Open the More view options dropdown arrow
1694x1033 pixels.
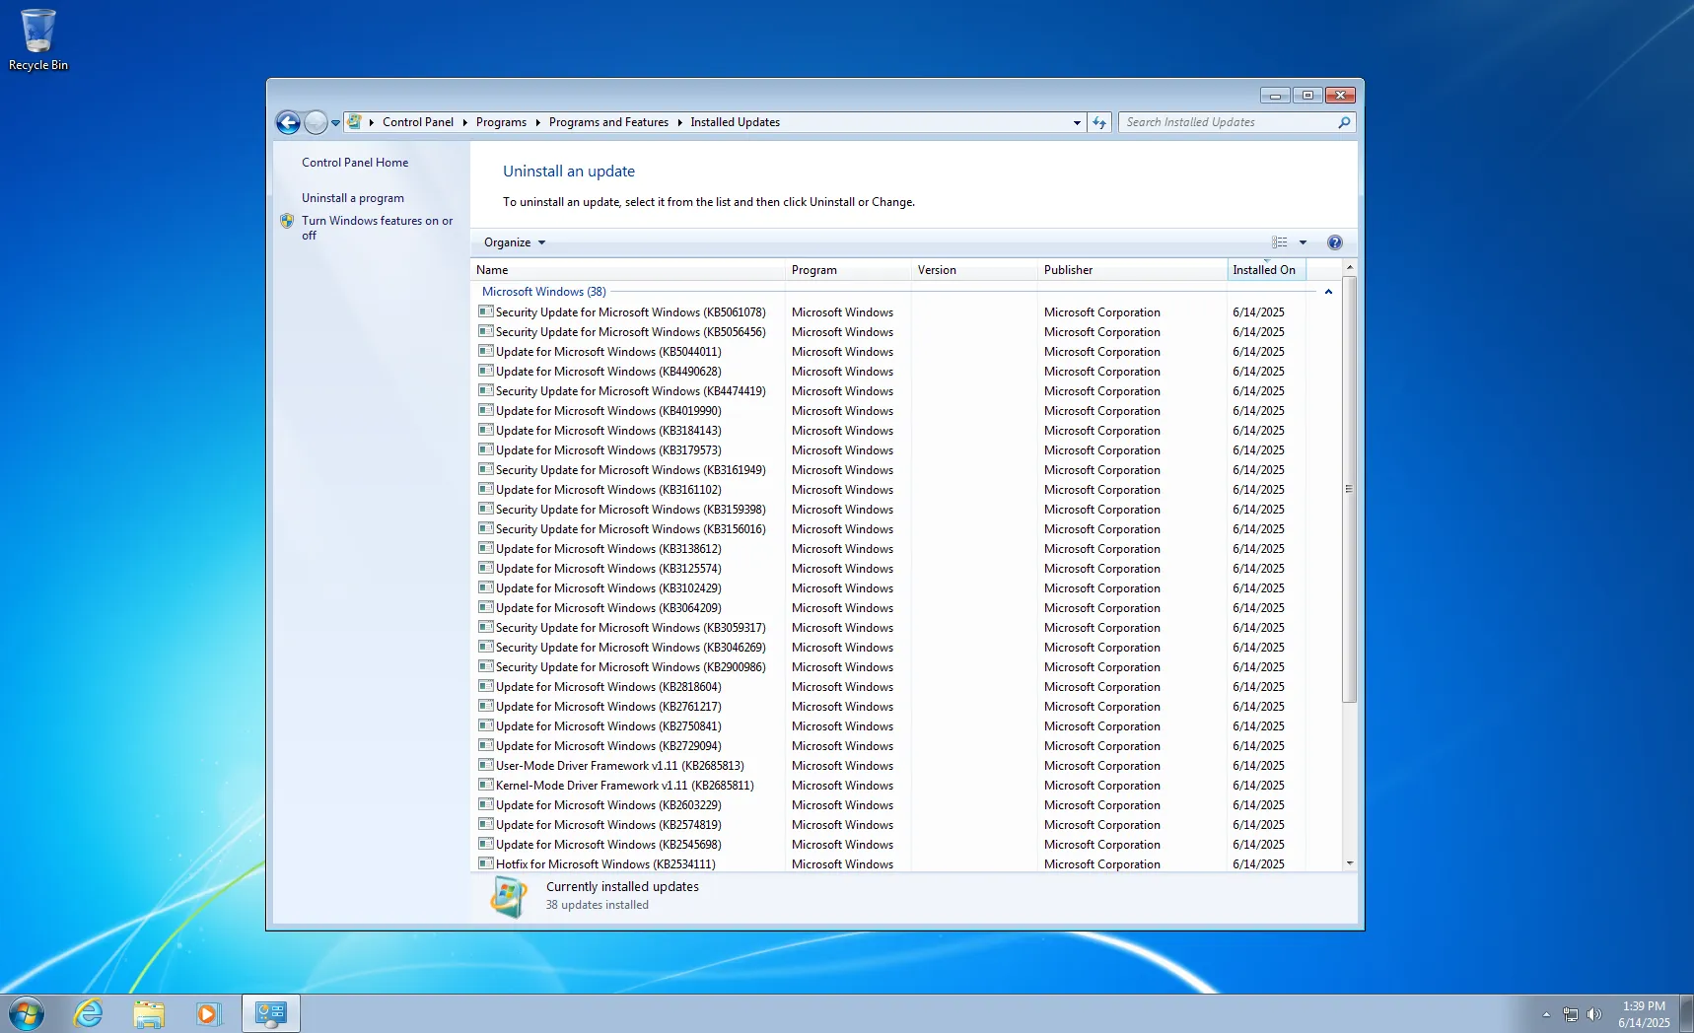1303,242
